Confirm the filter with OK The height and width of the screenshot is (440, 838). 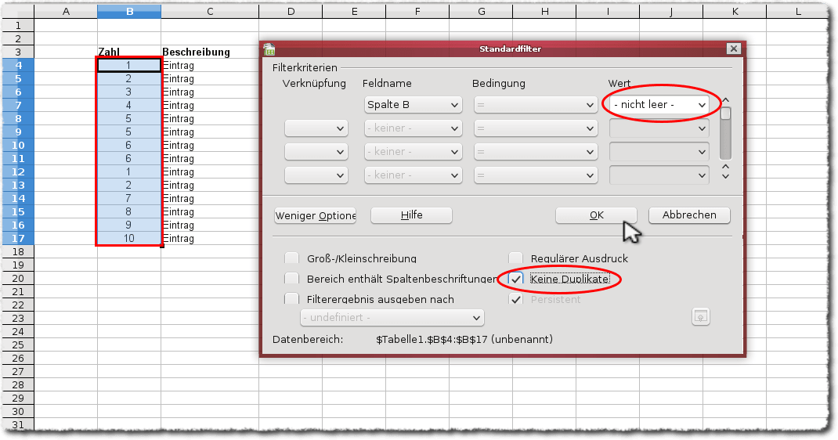click(x=597, y=215)
